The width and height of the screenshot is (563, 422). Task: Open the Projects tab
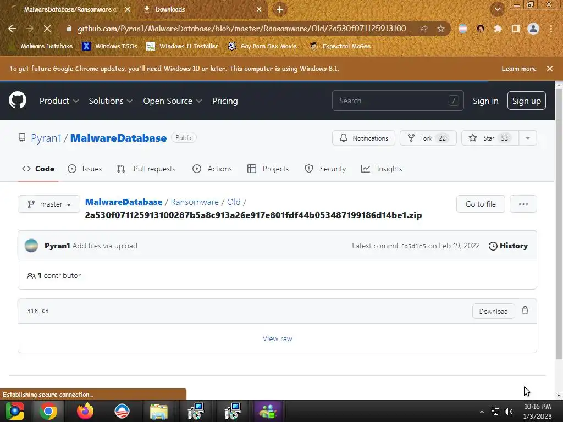point(268,169)
